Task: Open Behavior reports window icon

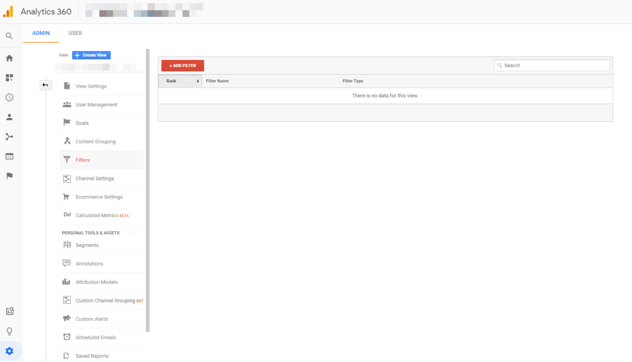Action: tap(9, 156)
